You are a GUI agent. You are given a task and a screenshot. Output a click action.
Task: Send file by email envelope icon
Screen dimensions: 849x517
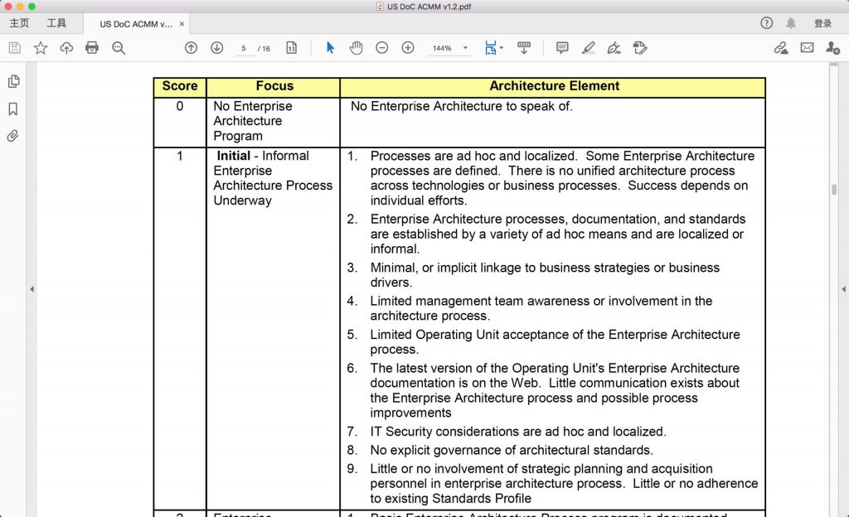point(807,48)
